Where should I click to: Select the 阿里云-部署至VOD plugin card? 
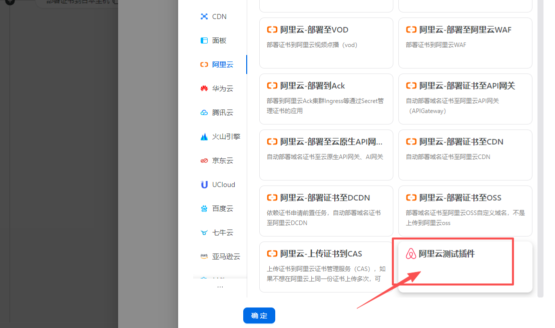326,42
